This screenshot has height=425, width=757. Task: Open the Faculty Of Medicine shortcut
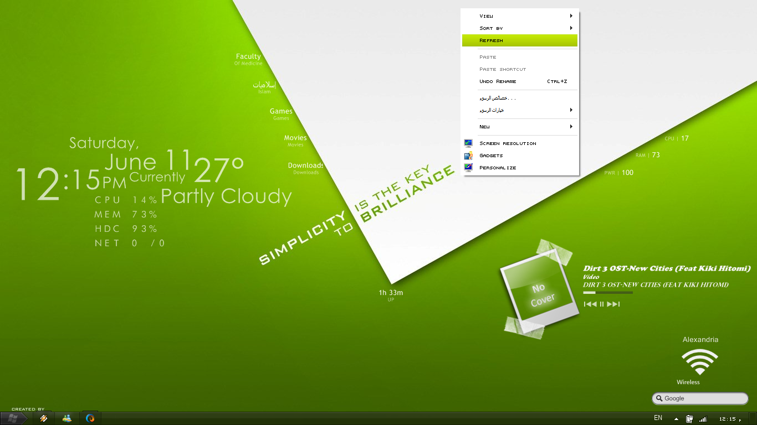[248, 59]
